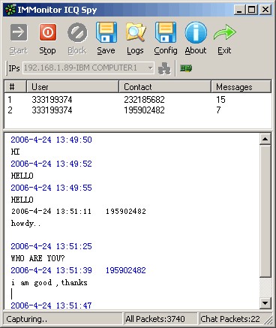
Task: Click the grayed Block icon
Action: pos(77,32)
